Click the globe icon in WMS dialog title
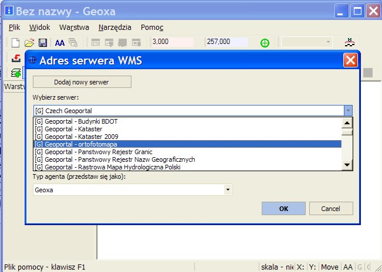Screen dimensions: 382x272 (x=32, y=60)
